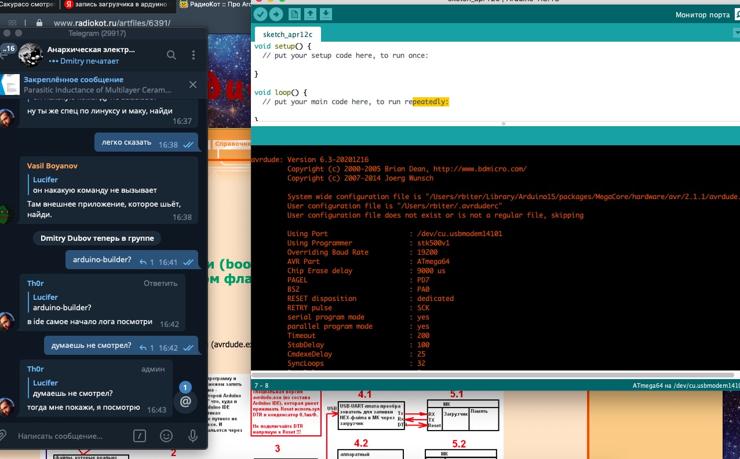740x459 pixels.
Task: Click the lock icon in browser address bar
Action: 39,23
